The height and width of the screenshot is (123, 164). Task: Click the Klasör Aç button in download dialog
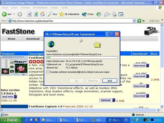pos(93,81)
